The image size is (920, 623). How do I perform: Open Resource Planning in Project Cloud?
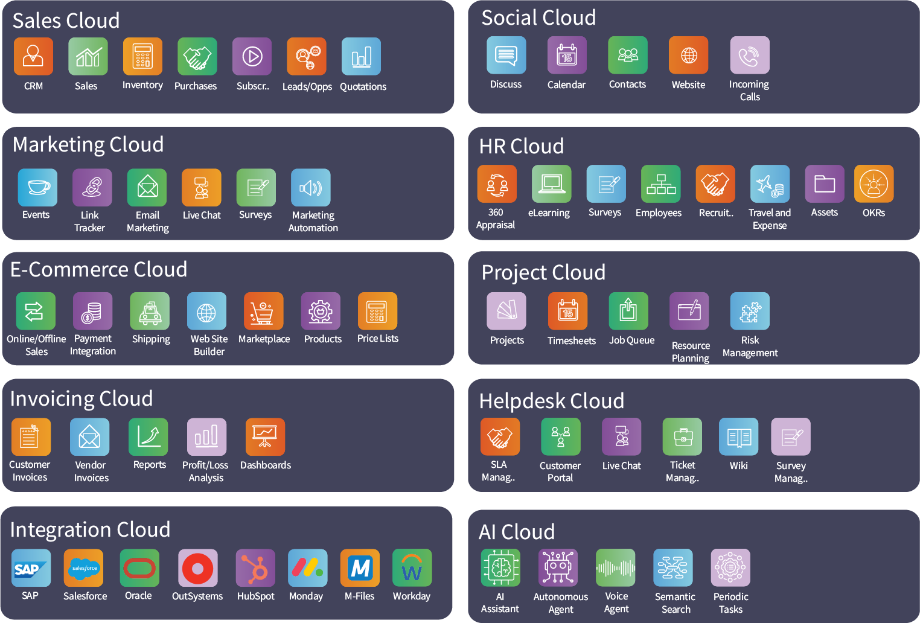pyautogui.click(x=689, y=311)
